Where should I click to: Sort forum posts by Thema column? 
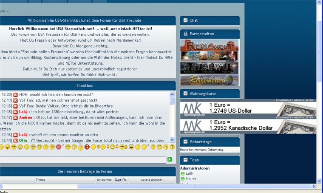click(x=40, y=180)
